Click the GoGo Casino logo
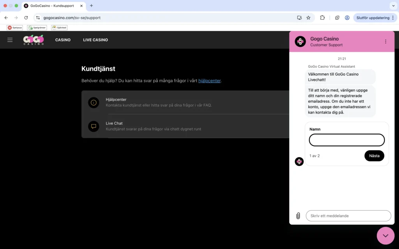 click(34, 40)
